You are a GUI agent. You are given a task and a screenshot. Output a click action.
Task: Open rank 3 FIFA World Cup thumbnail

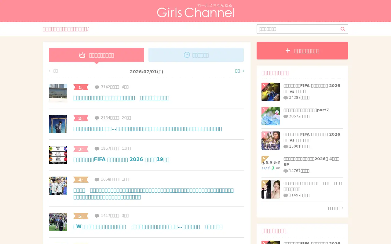point(58,155)
